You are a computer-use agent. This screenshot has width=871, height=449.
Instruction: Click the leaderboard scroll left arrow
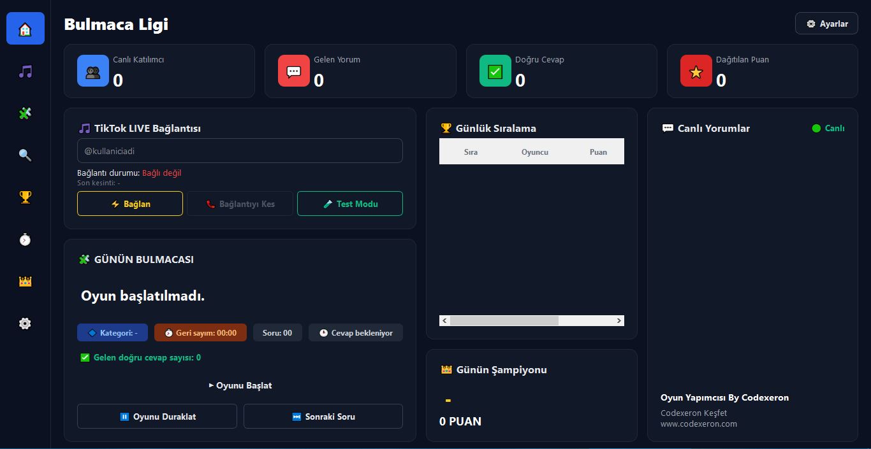pos(444,320)
